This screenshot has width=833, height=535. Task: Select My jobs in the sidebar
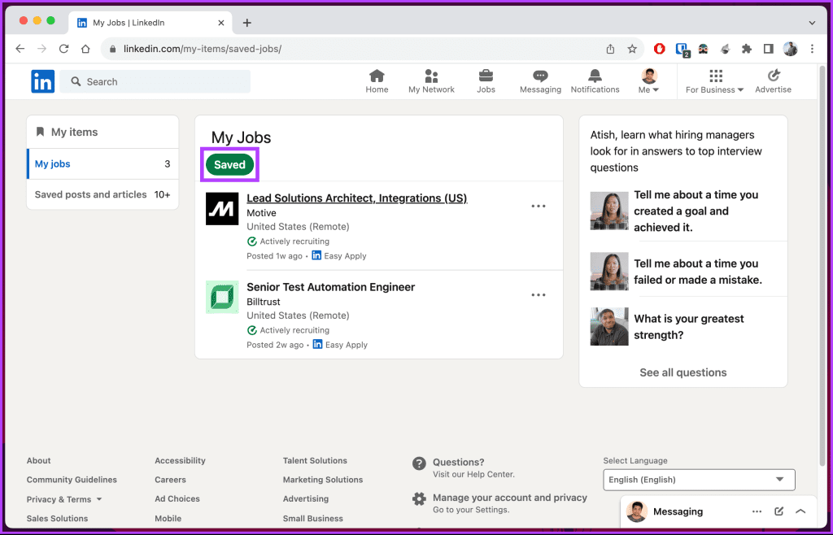(x=52, y=163)
